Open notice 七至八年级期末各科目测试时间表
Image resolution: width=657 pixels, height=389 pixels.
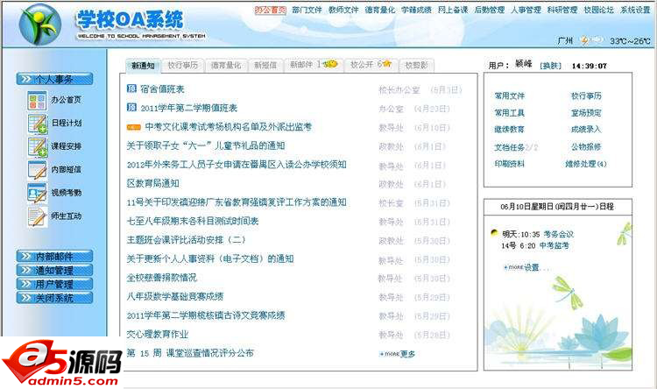pos(193,222)
